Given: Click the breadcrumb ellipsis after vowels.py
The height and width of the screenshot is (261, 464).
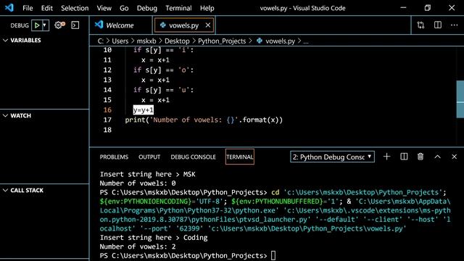Looking at the screenshot, I should click(306, 42).
